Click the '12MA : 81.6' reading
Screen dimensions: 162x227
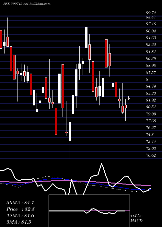(20, 216)
